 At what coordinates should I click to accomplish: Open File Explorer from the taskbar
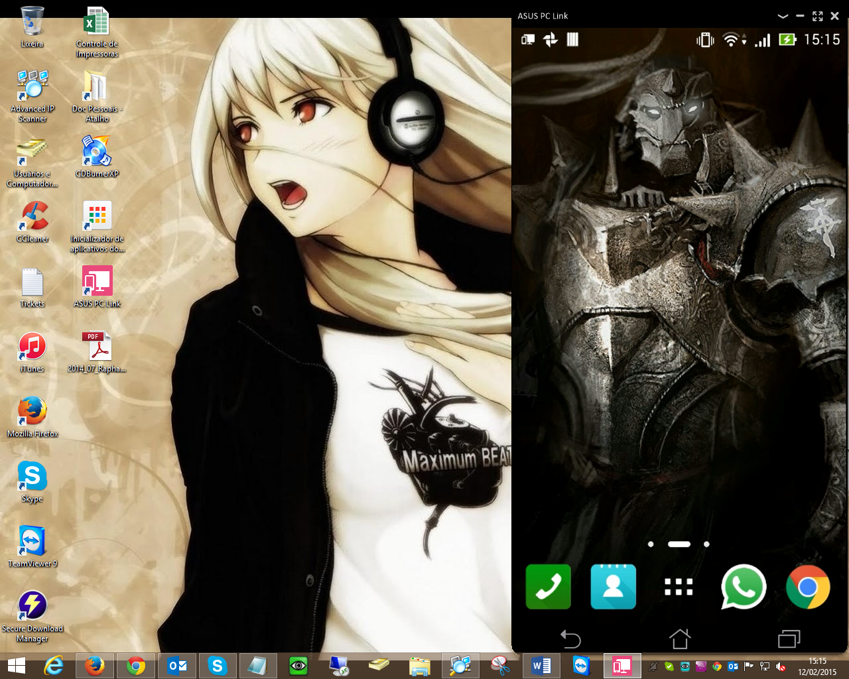[419, 666]
